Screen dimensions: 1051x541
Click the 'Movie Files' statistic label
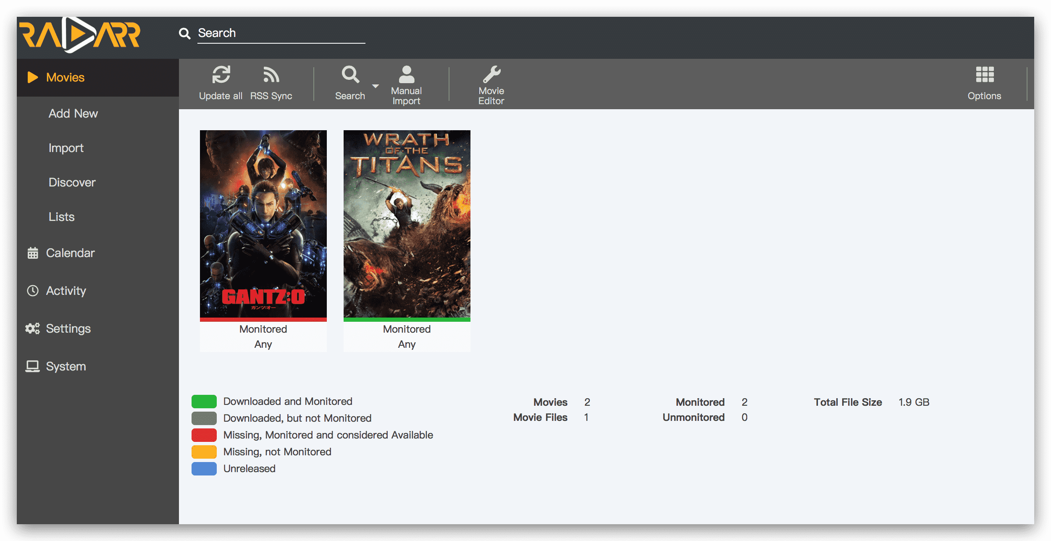[540, 418]
